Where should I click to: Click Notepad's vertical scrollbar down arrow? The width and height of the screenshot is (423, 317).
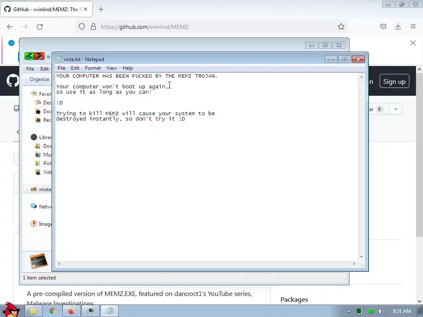point(361,257)
